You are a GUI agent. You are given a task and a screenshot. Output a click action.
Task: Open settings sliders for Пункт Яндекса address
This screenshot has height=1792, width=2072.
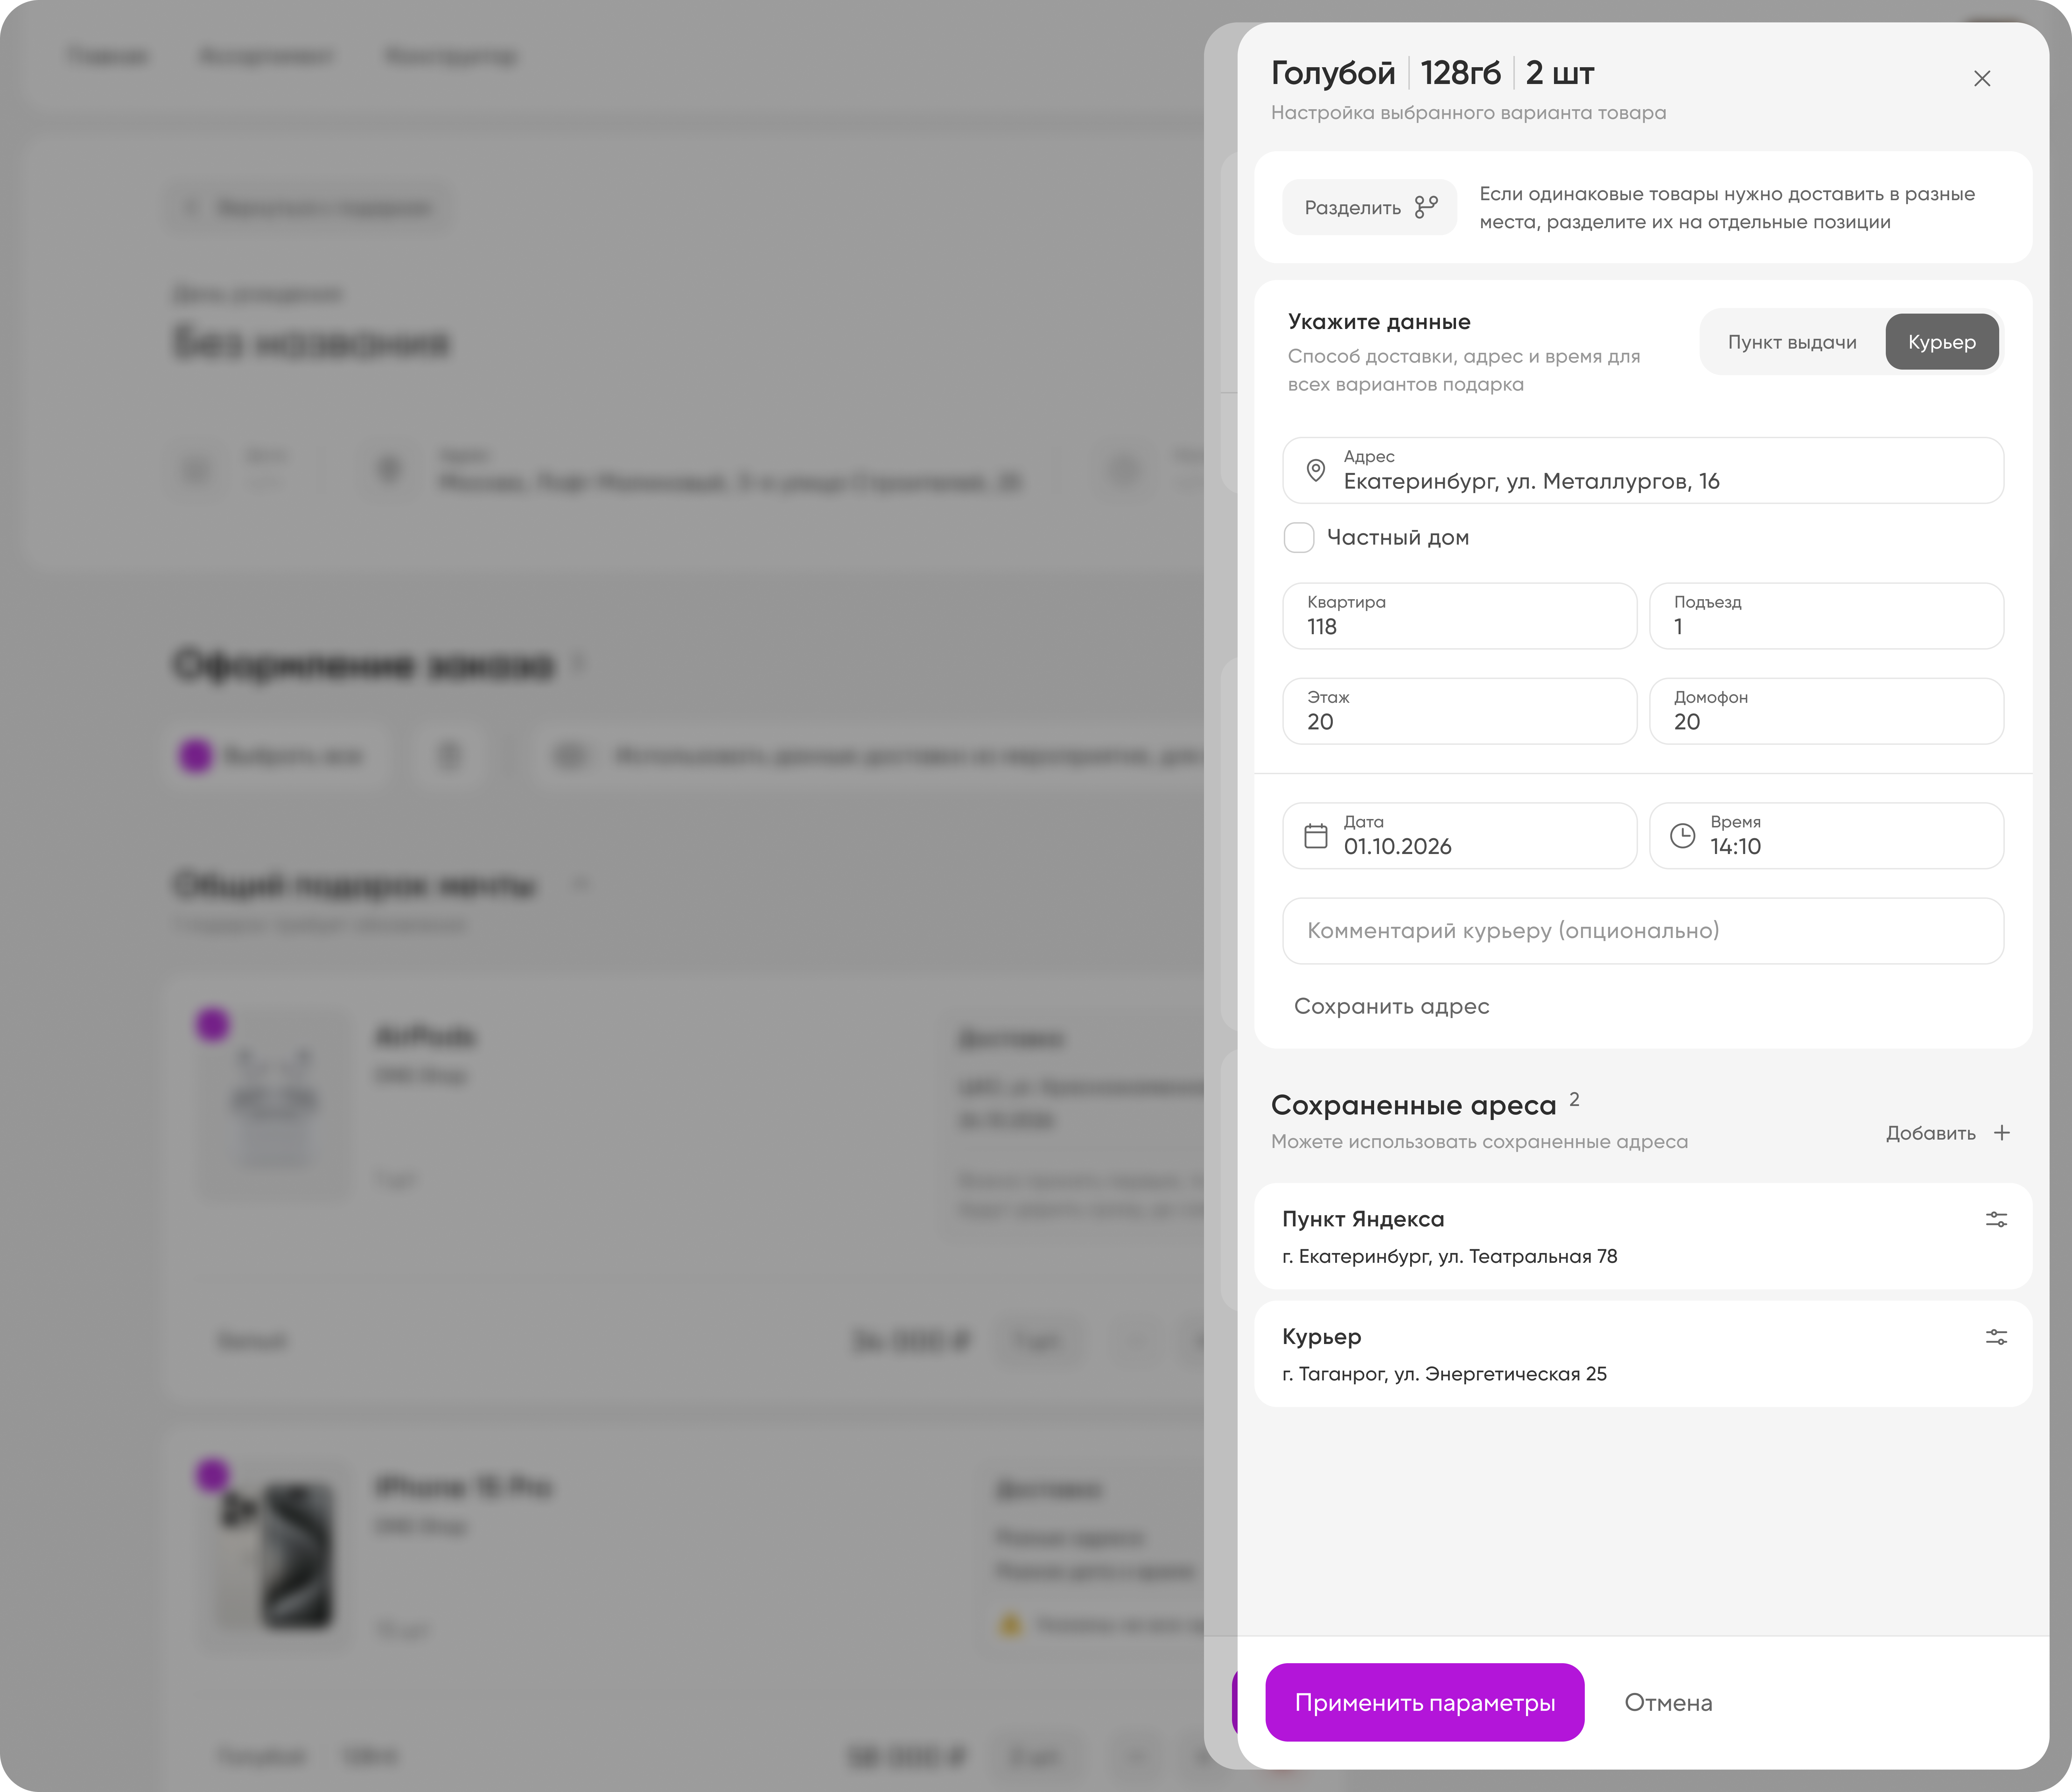pyautogui.click(x=1996, y=1219)
